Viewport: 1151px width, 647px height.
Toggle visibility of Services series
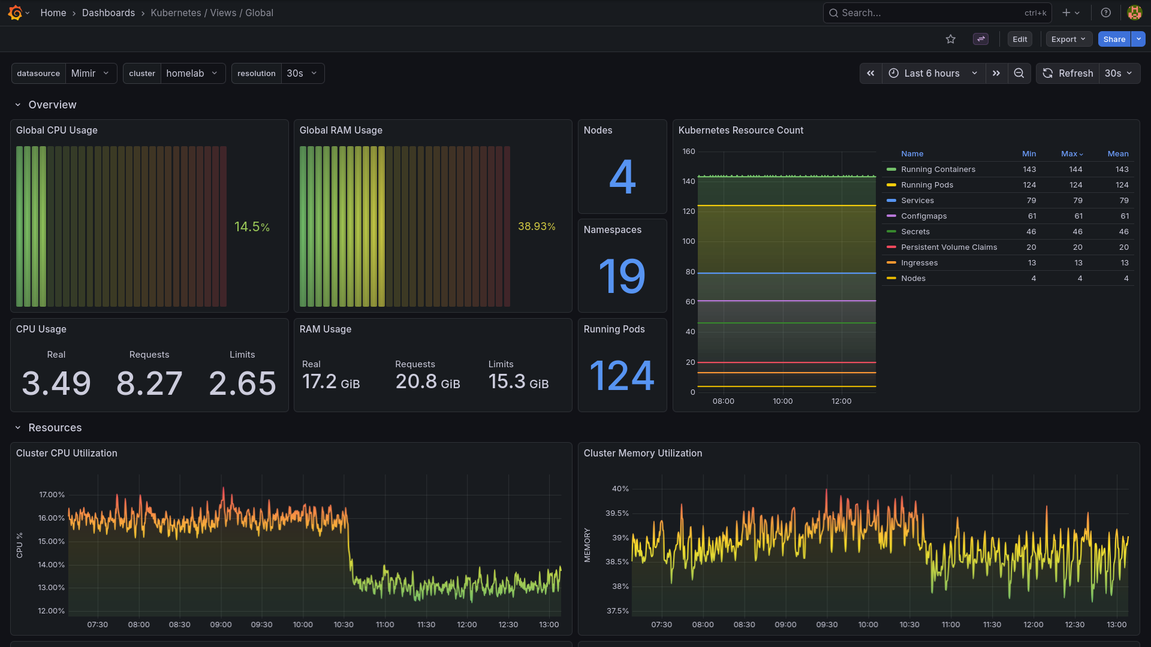tap(917, 200)
